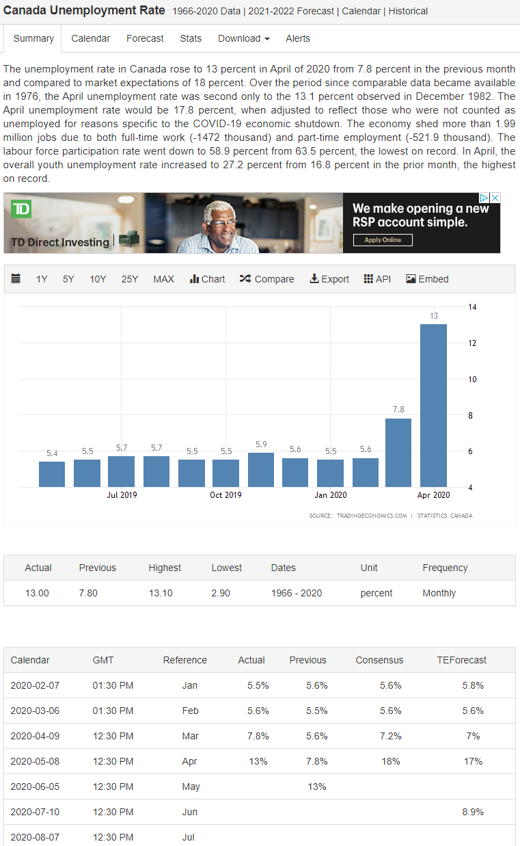Viewport: 520px width, 846px height.
Task: Select the 2020-05-08 calendar row date
Action: [x=35, y=761]
